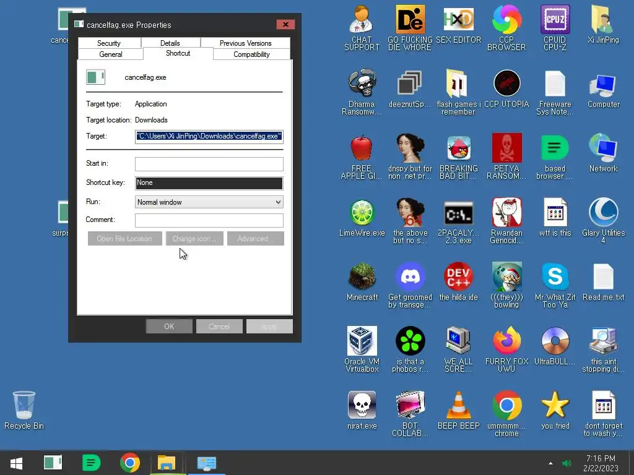
Task: Open Chrome from the taskbar
Action: [x=130, y=463]
